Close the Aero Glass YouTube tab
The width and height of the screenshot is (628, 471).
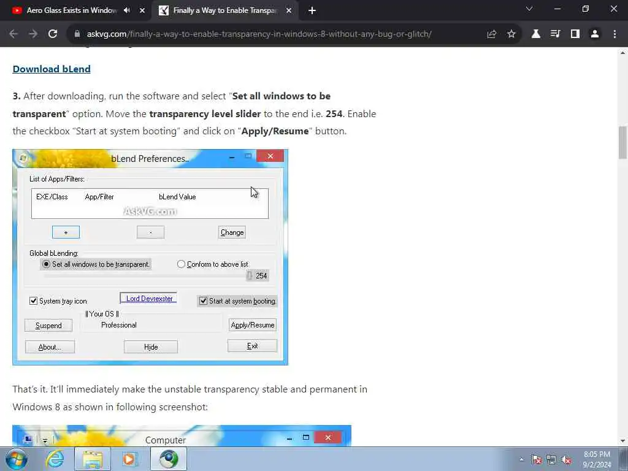tap(142, 10)
